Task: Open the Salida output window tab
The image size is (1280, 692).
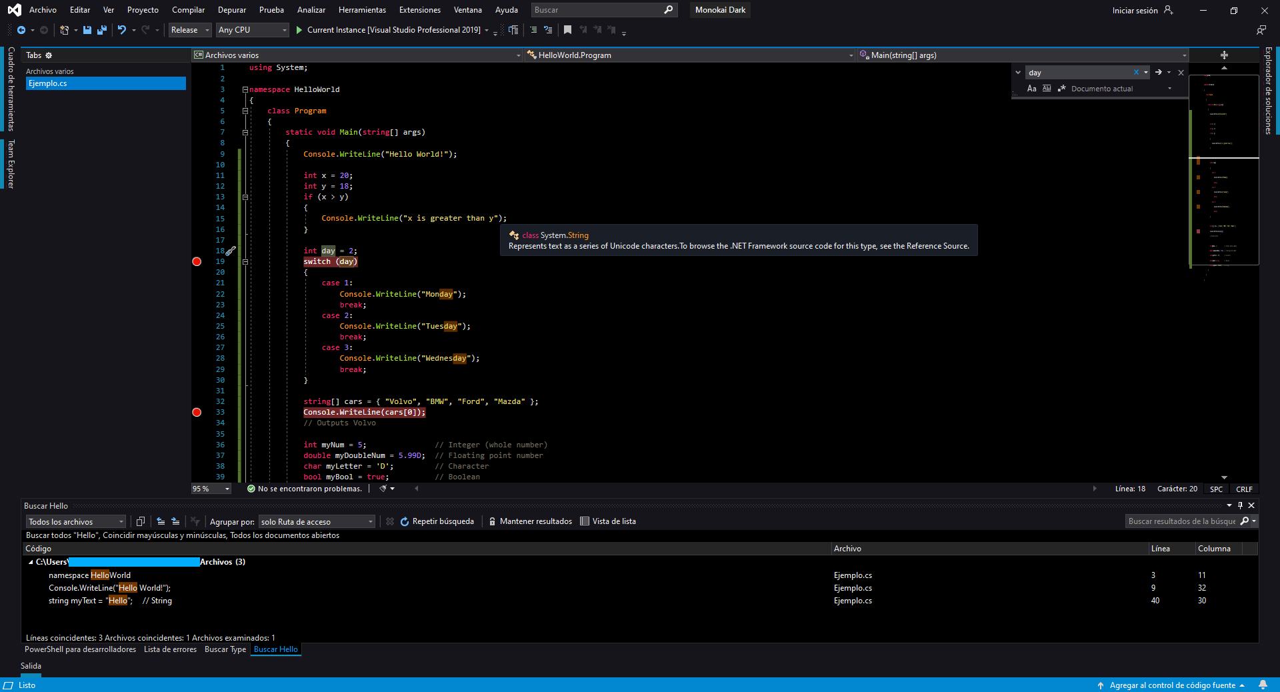Action: click(x=31, y=666)
